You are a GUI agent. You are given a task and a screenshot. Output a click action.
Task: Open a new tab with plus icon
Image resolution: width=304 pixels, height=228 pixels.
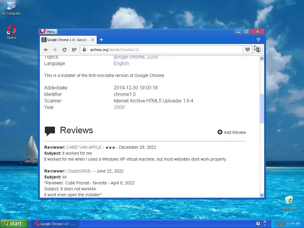pos(102,40)
